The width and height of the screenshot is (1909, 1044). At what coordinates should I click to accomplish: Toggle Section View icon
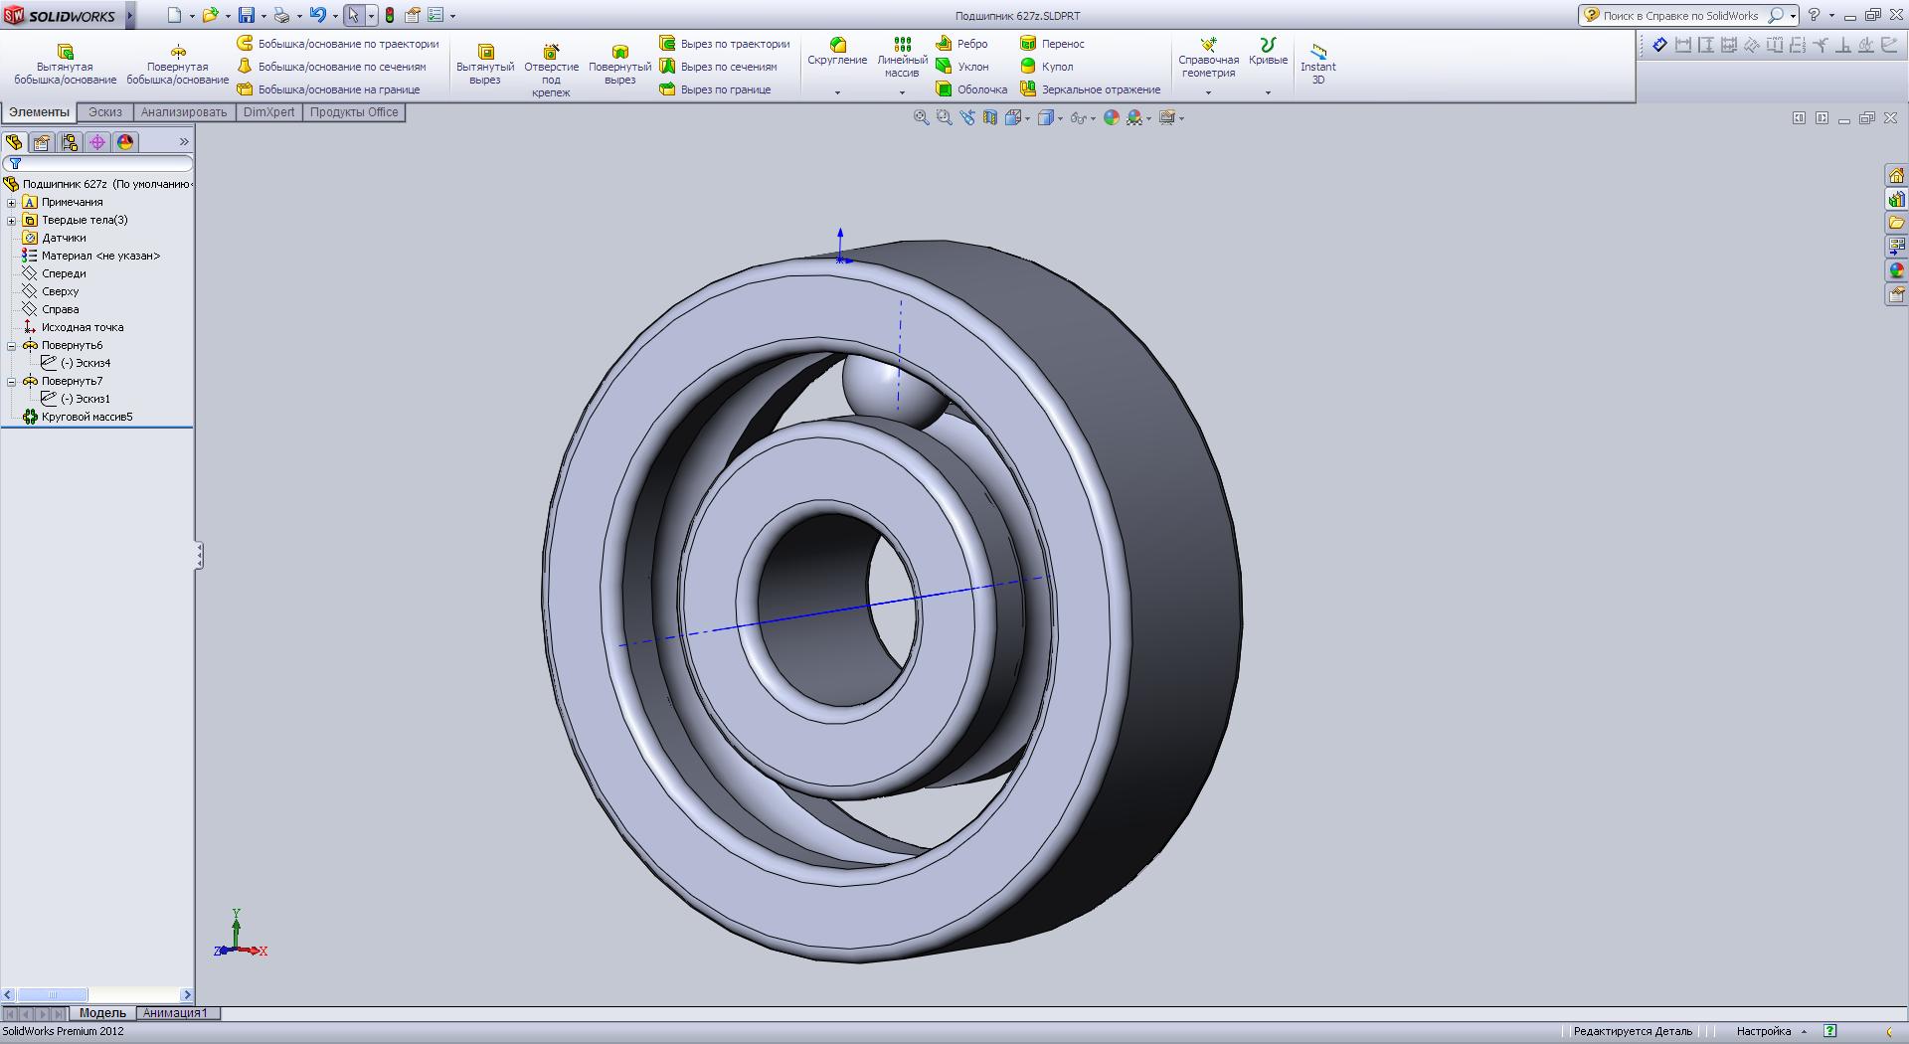point(989,117)
